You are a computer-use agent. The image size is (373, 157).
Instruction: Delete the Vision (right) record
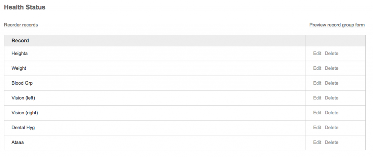point(331,113)
